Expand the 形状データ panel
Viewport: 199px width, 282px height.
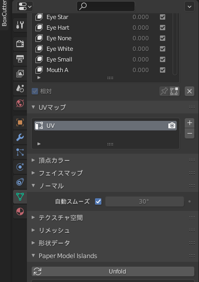click(33, 243)
